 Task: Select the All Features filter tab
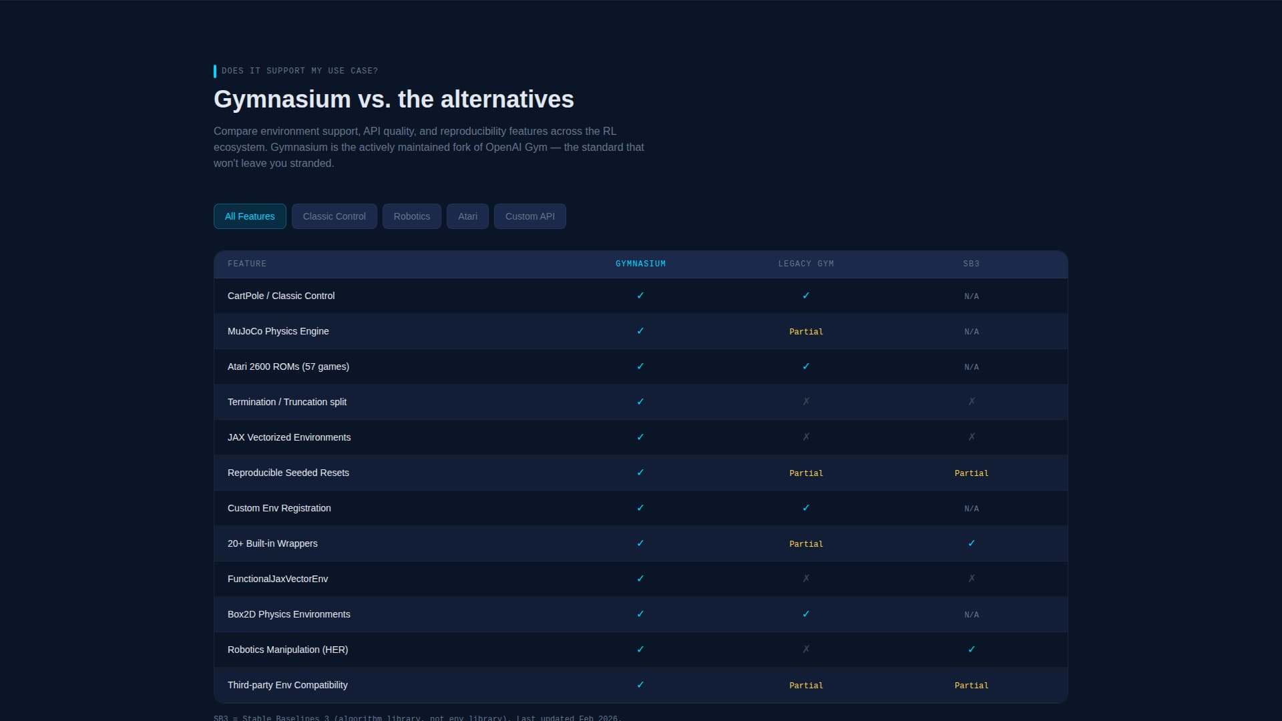pyautogui.click(x=250, y=216)
